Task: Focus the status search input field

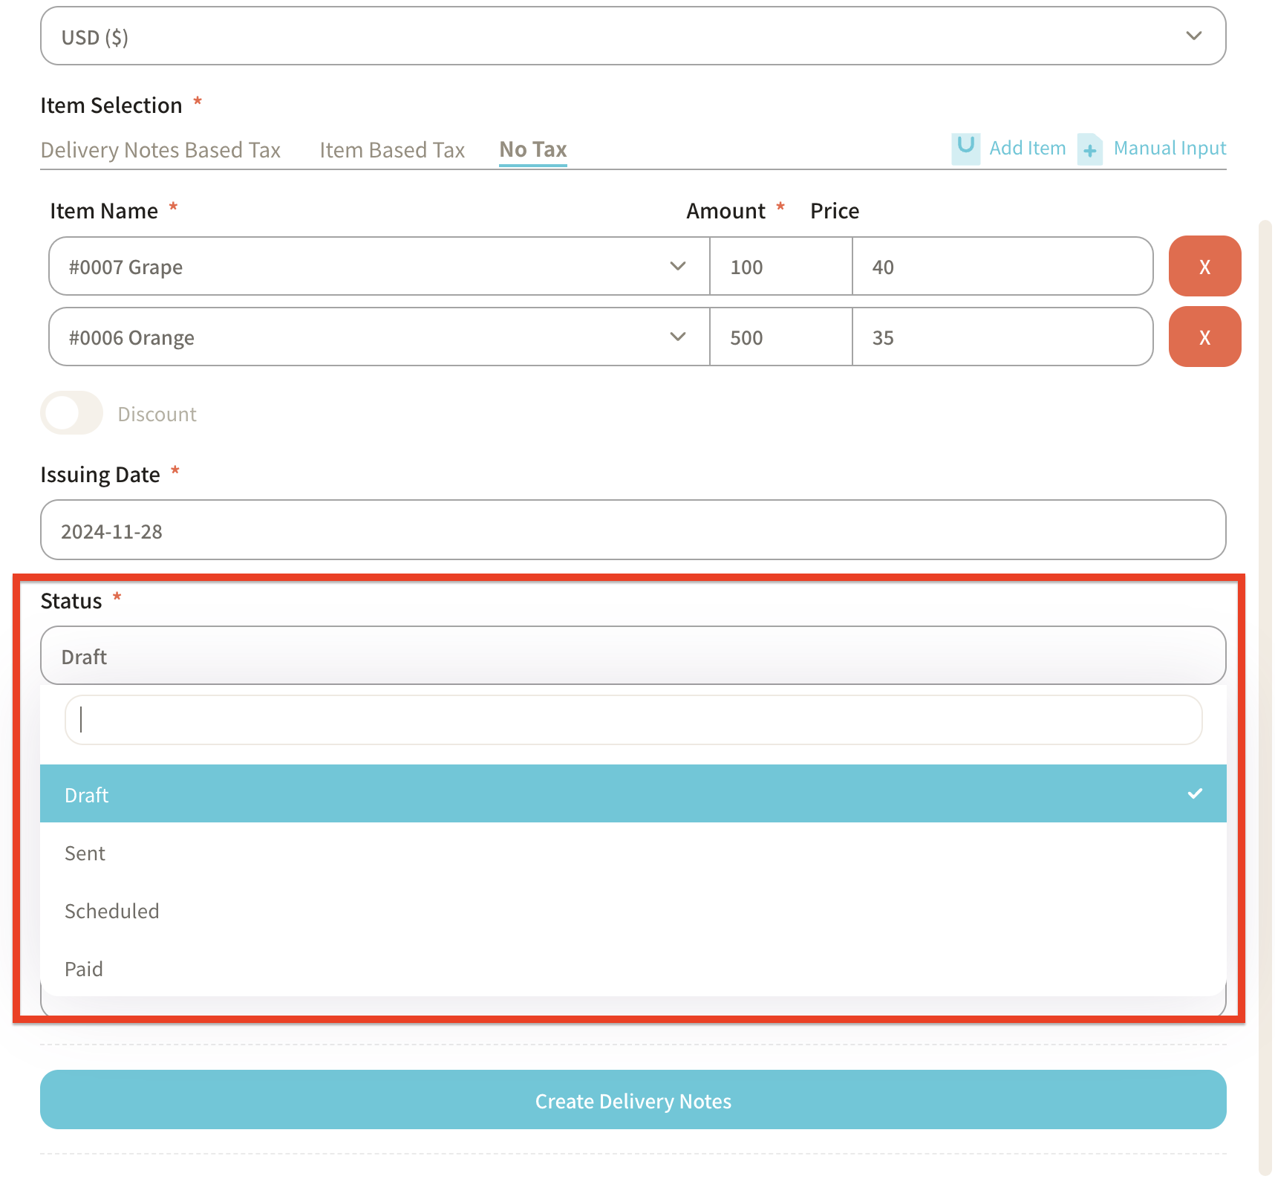Action: [x=632, y=720]
